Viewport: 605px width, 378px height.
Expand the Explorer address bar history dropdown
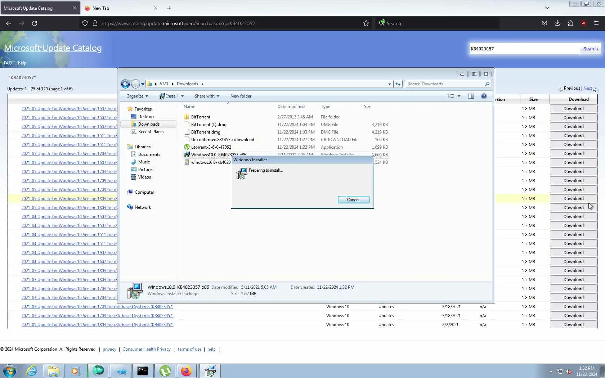[x=390, y=84]
